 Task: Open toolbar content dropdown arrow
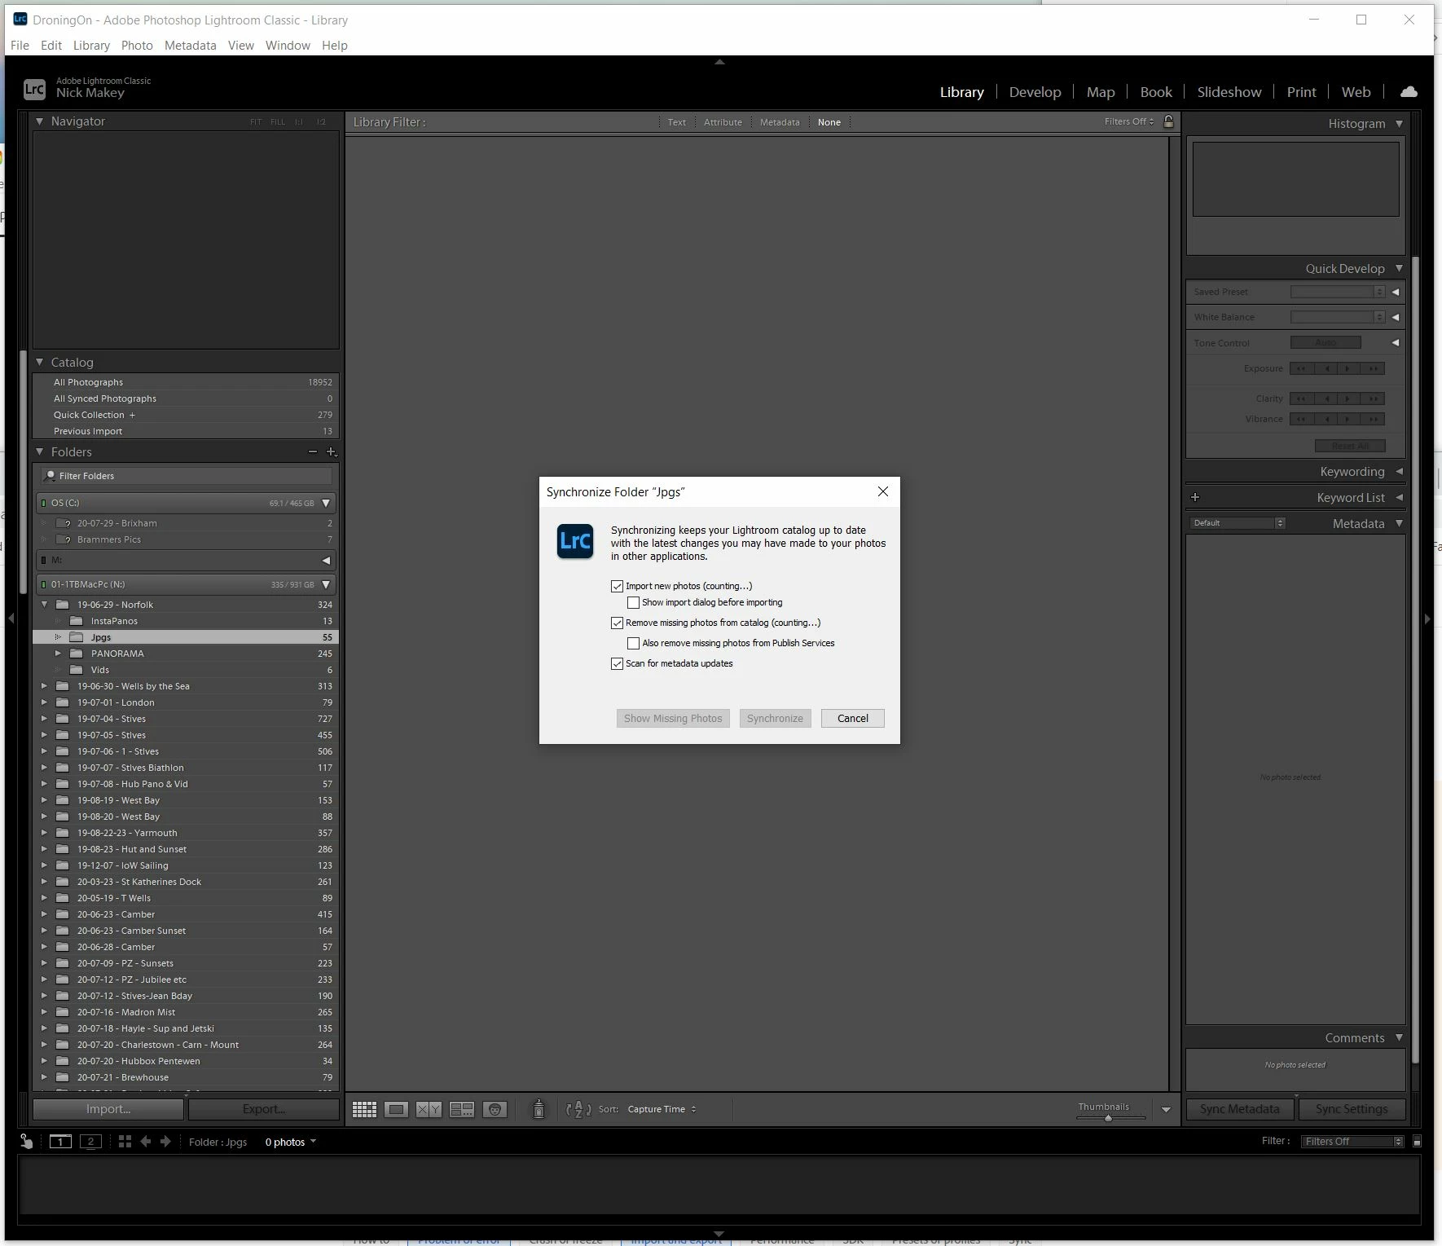tap(1166, 1109)
